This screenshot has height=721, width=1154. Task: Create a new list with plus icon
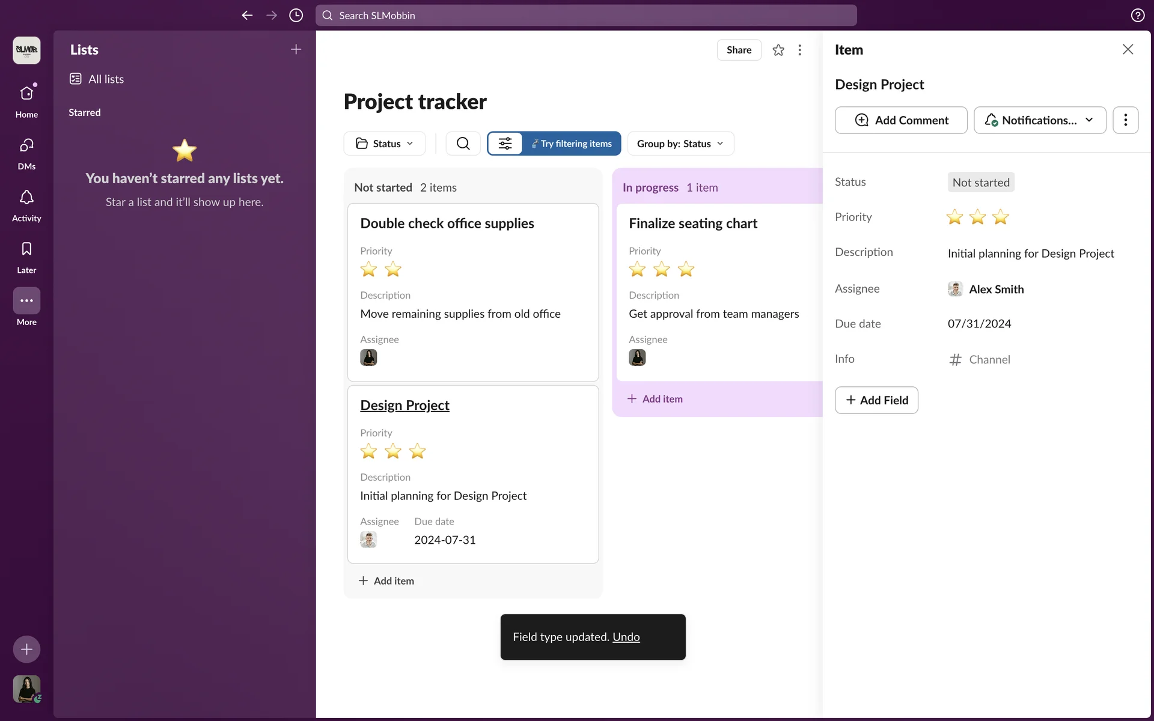296,50
